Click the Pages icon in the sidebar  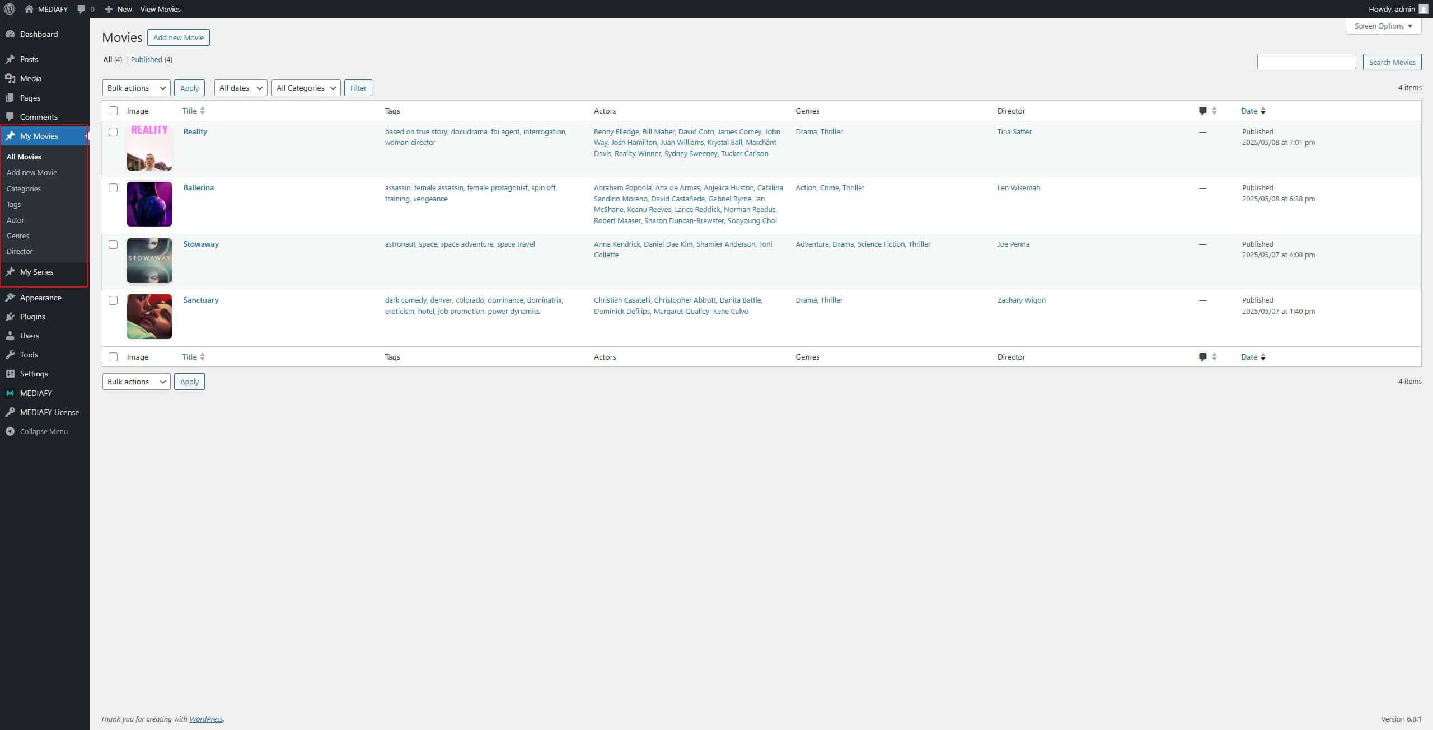click(10, 98)
